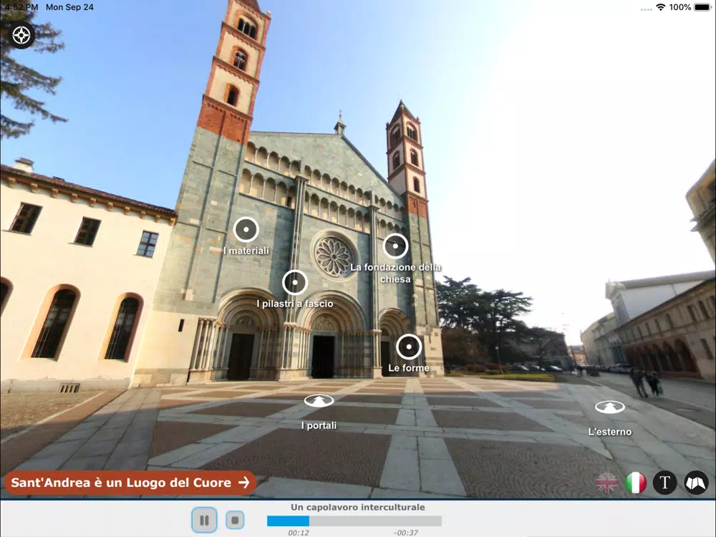Click the 'I materiali' label
716x537 pixels.
pos(246,251)
